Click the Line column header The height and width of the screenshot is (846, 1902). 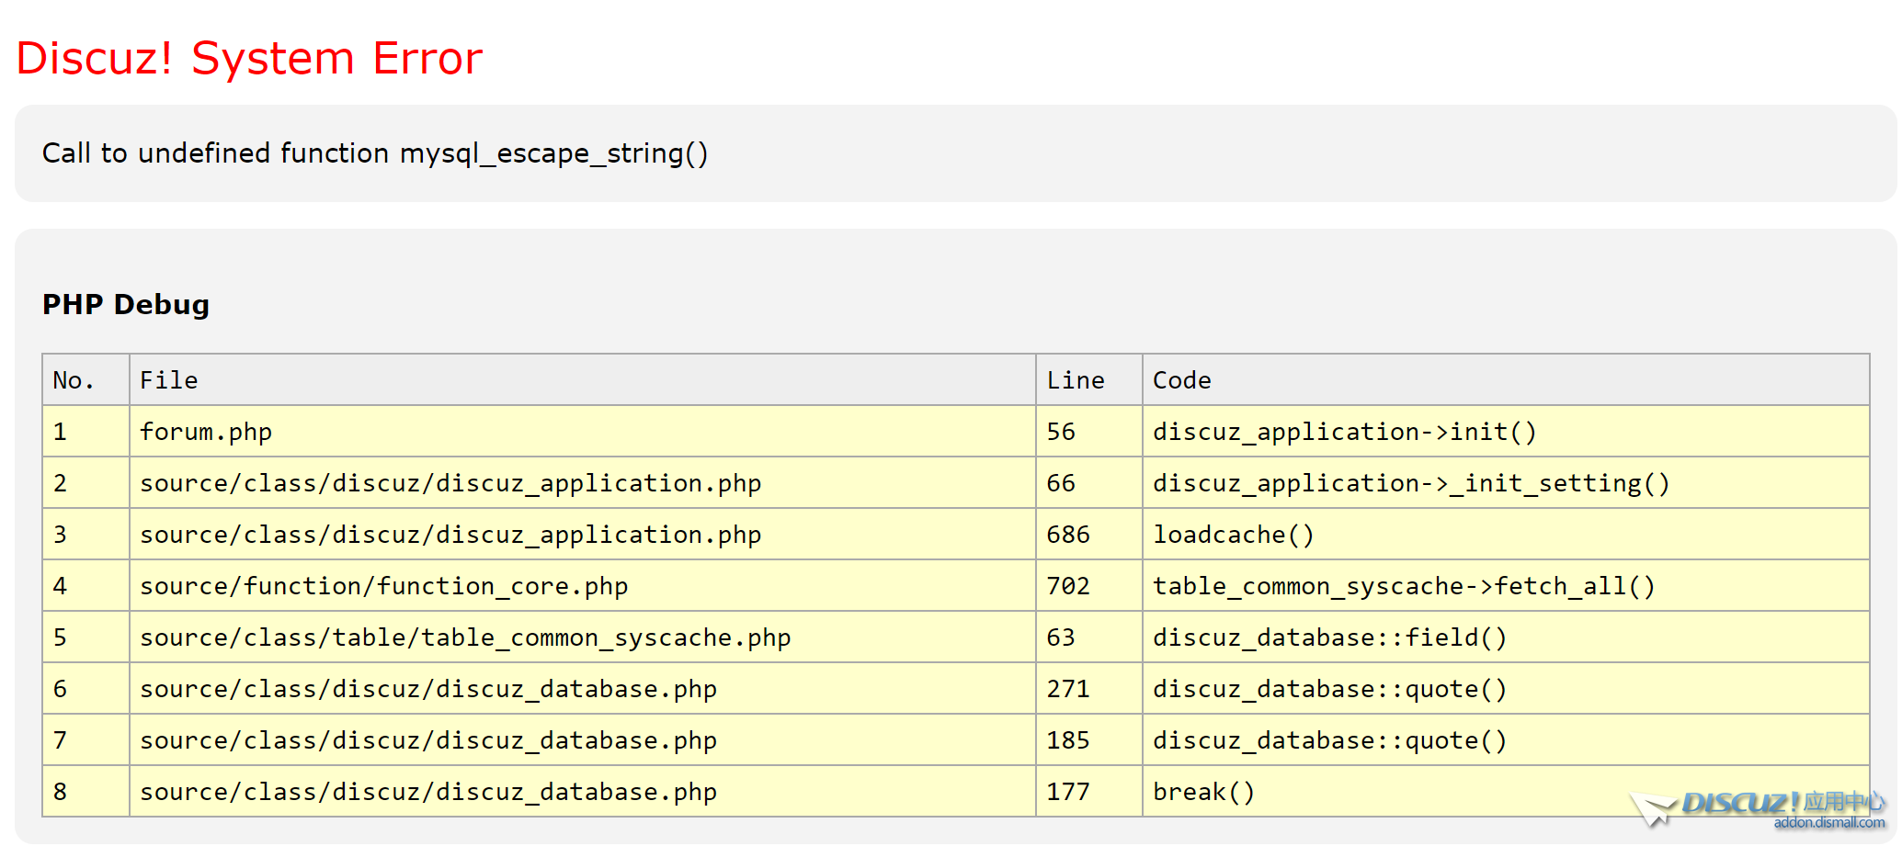1076,380
